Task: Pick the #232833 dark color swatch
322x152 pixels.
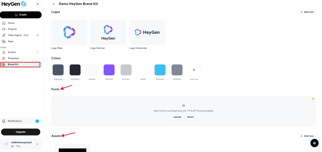Action: point(75,70)
